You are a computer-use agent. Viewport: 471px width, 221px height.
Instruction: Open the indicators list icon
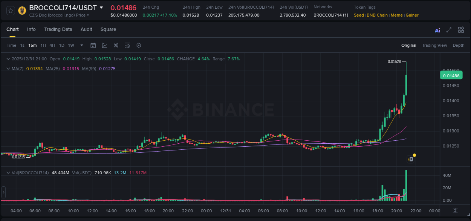point(127,45)
